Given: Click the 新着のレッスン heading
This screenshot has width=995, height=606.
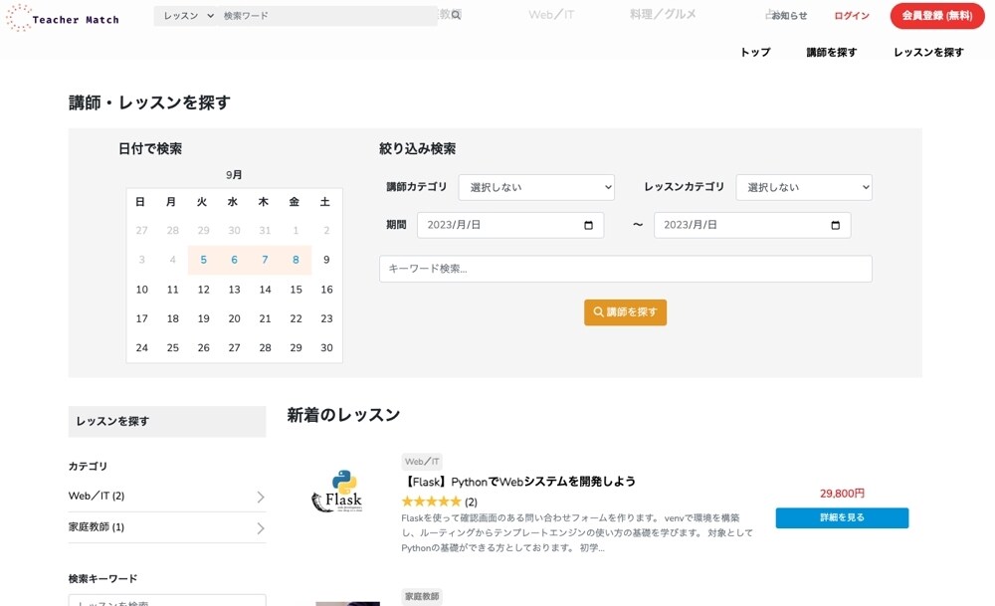Looking at the screenshot, I should pyautogui.click(x=343, y=415).
